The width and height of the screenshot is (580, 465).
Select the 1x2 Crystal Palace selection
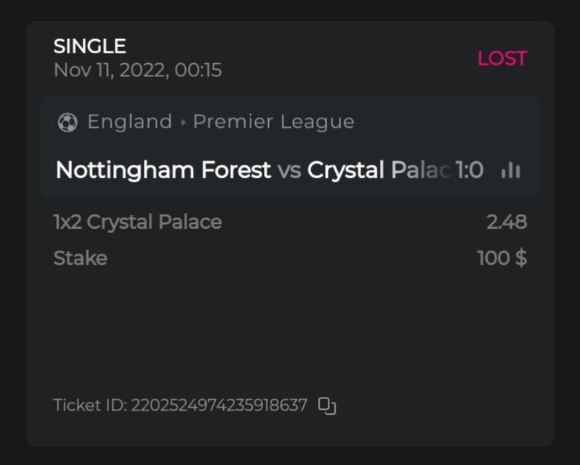coord(138,222)
